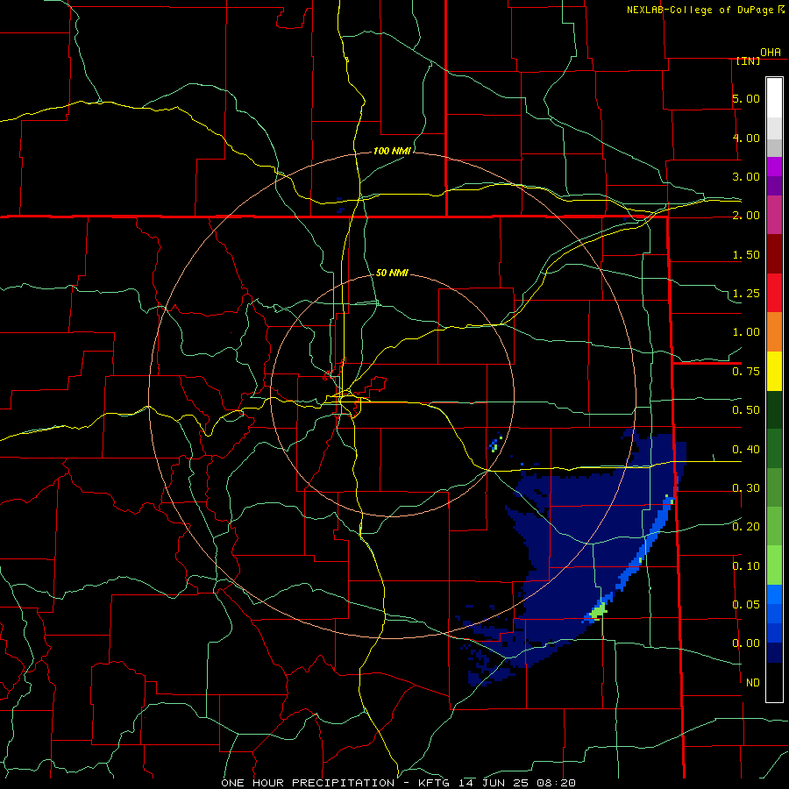This screenshot has height=789, width=789.
Task: Click the KFTG radar station identifier
Action: point(435,783)
